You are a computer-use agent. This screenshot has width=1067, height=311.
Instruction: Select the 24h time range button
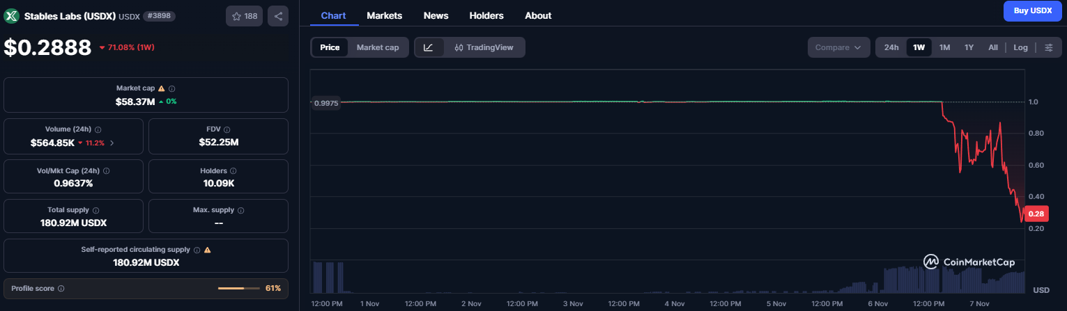(x=891, y=47)
